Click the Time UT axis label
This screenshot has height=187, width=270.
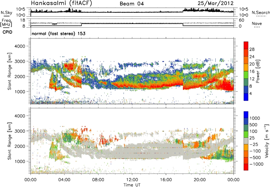click(132, 185)
